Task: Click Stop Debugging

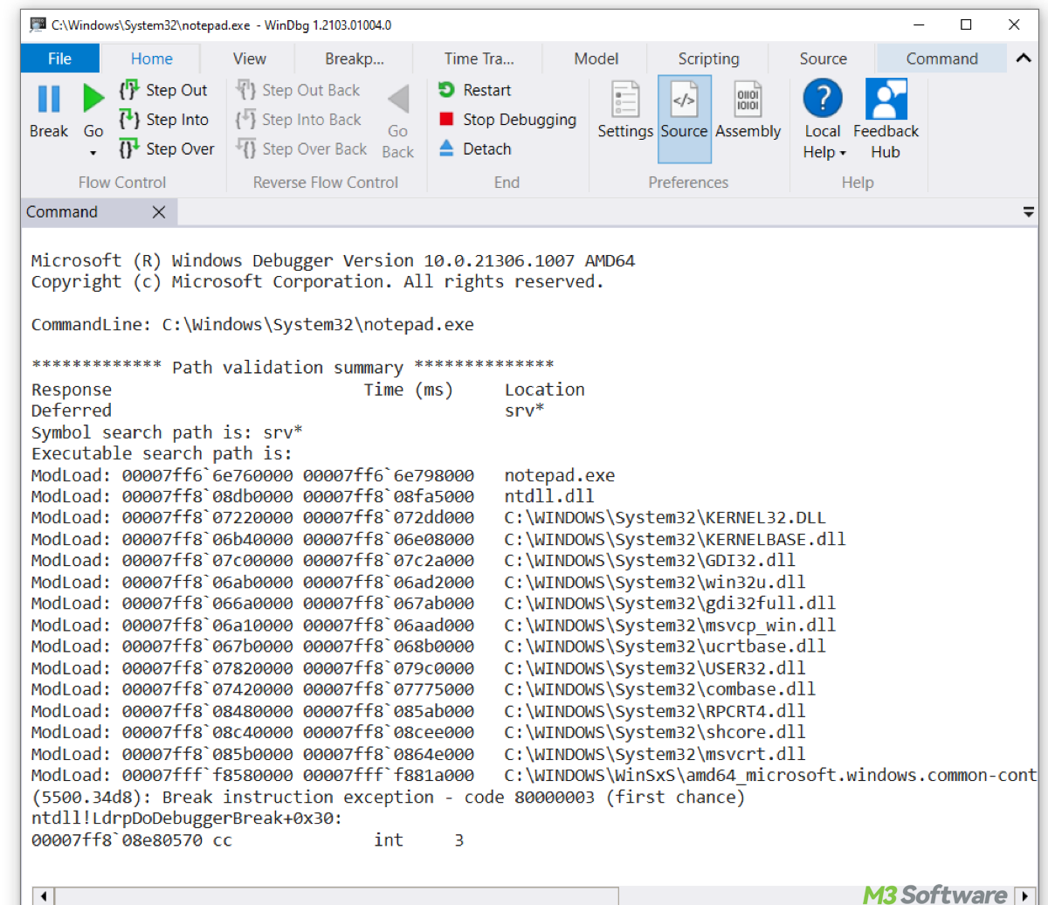Action: (x=507, y=120)
